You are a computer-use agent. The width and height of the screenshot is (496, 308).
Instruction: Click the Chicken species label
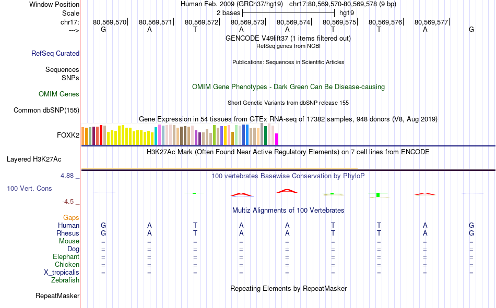click(x=67, y=264)
